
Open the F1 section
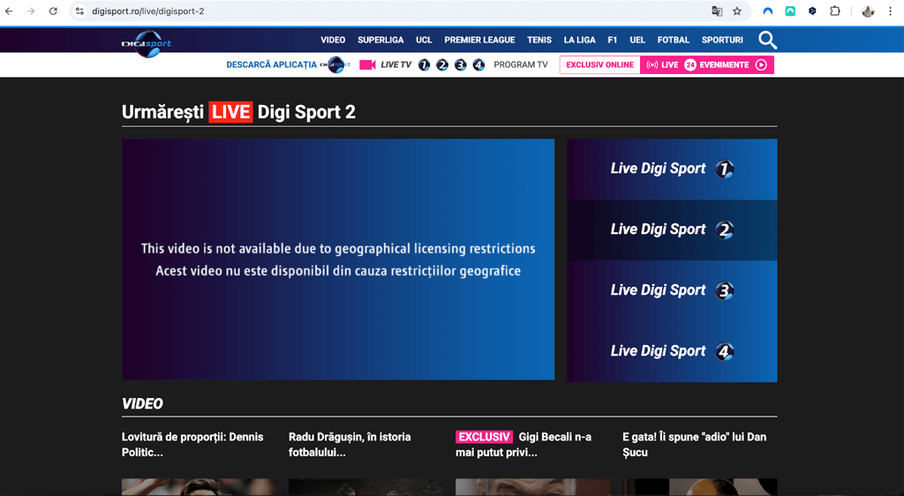click(613, 40)
